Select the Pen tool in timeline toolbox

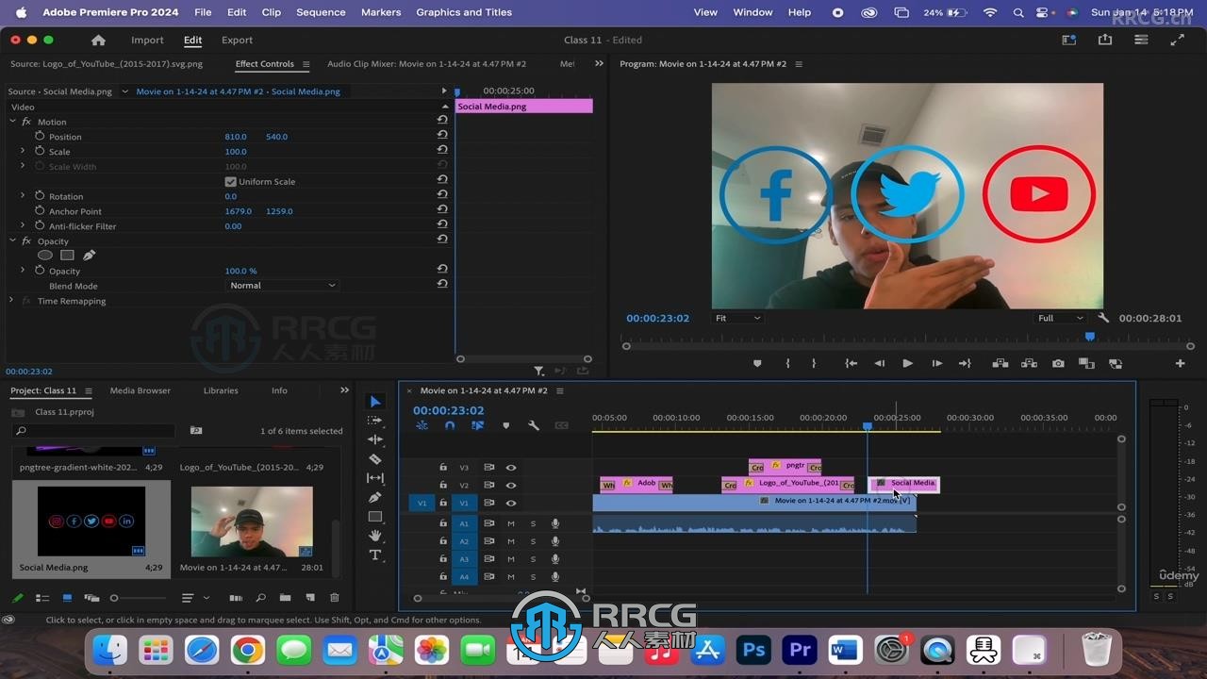[x=375, y=497]
